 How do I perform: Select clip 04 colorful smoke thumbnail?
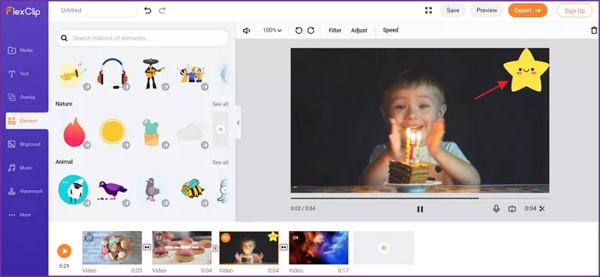[319, 248]
